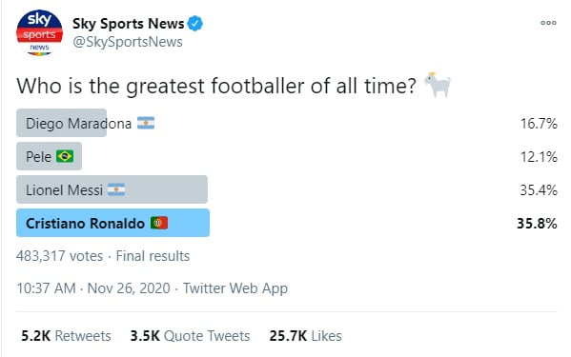The height and width of the screenshot is (357, 571).
Task: Click the Argentina flag beside Diego Maradona
Action: pyautogui.click(x=146, y=123)
